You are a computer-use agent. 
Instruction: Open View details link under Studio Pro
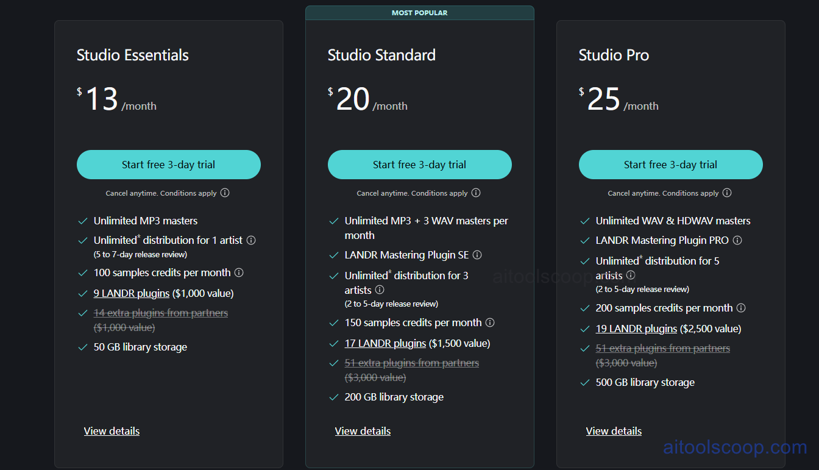pos(614,431)
